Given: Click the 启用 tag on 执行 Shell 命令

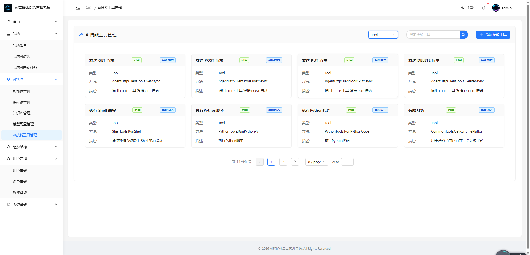Looking at the screenshot, I should pos(137,110).
